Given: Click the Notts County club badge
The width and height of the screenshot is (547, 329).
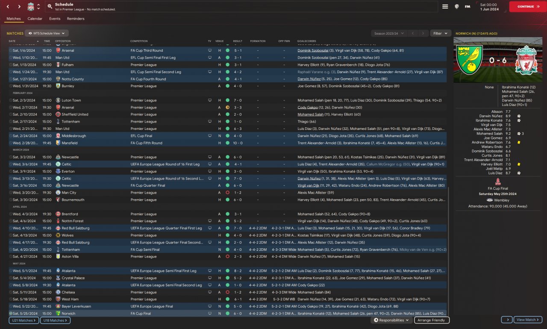Looking at the screenshot, I should coord(59,79).
